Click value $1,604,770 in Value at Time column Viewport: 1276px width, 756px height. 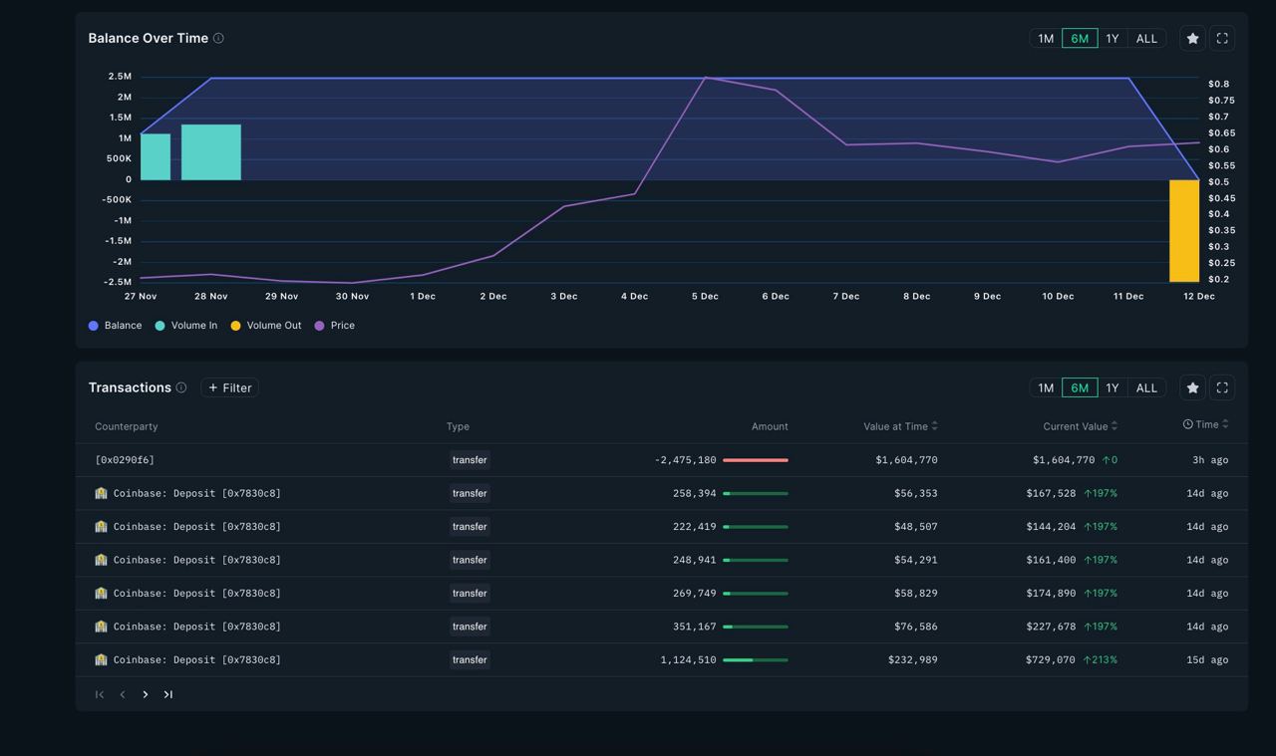click(906, 460)
